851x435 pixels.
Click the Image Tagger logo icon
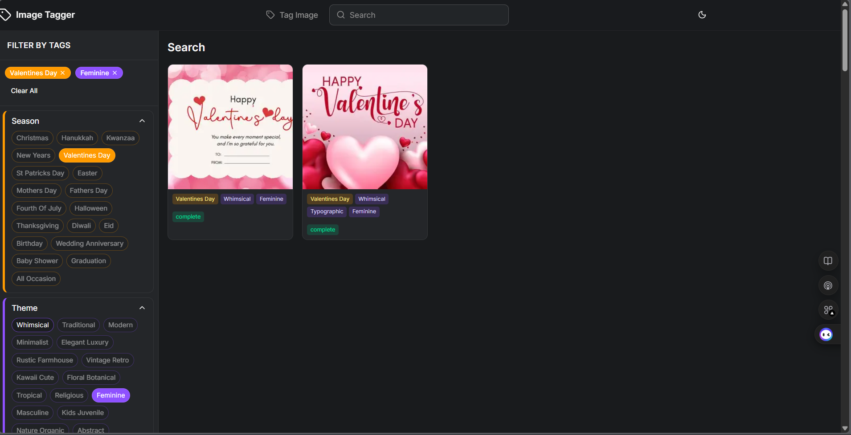pos(6,15)
